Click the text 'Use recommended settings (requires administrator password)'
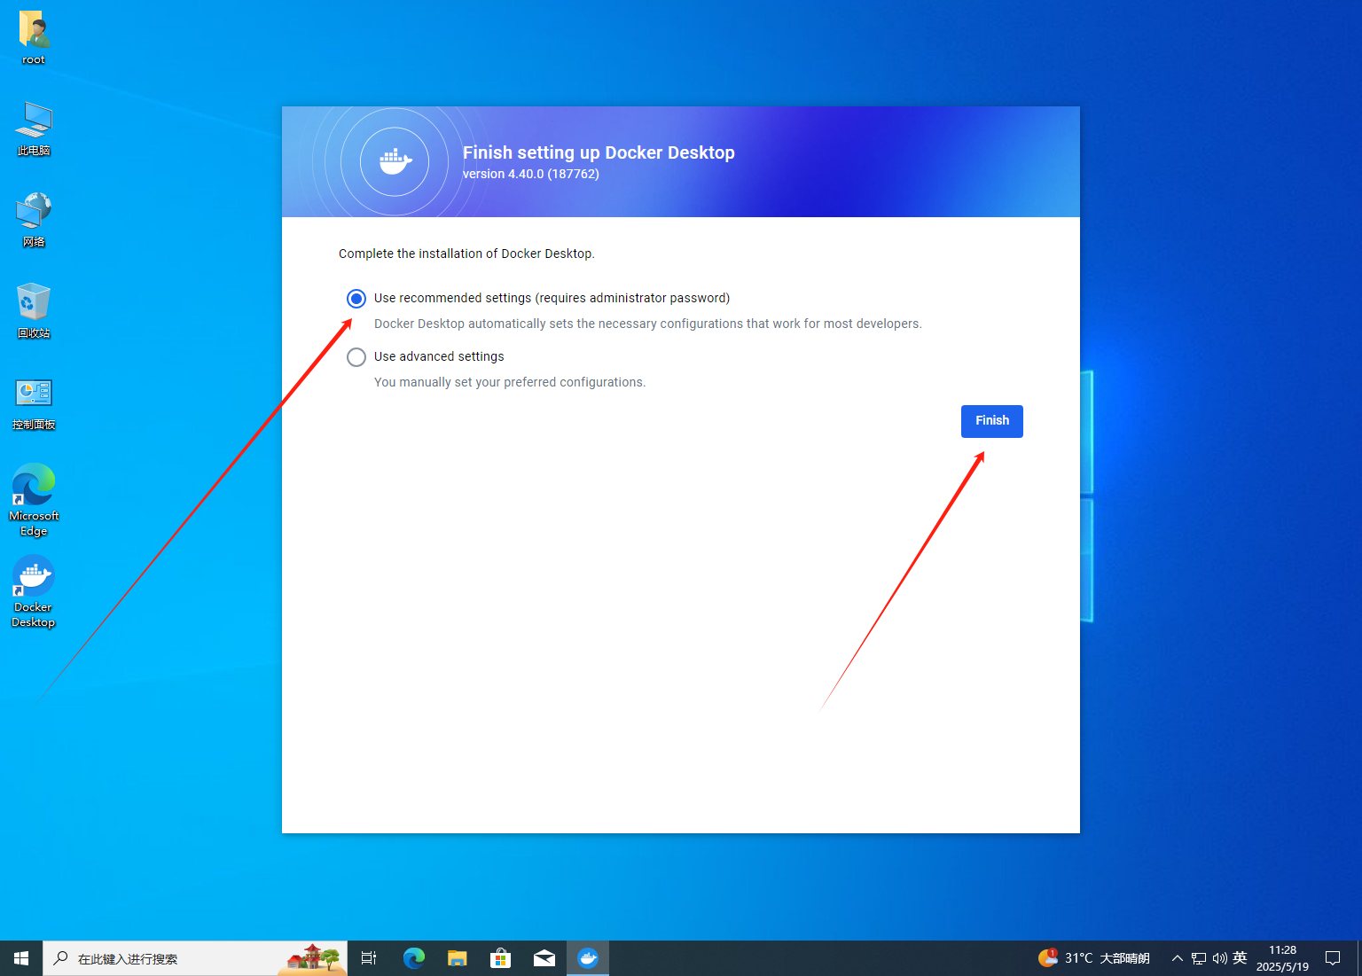This screenshot has width=1362, height=976. 552,298
